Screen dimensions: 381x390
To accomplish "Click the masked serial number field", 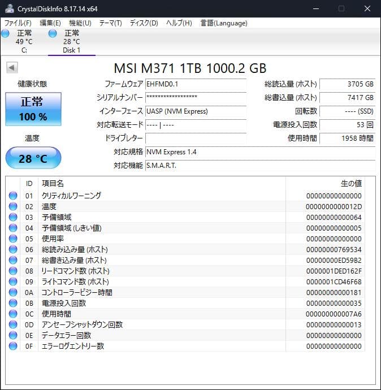I will (196, 97).
